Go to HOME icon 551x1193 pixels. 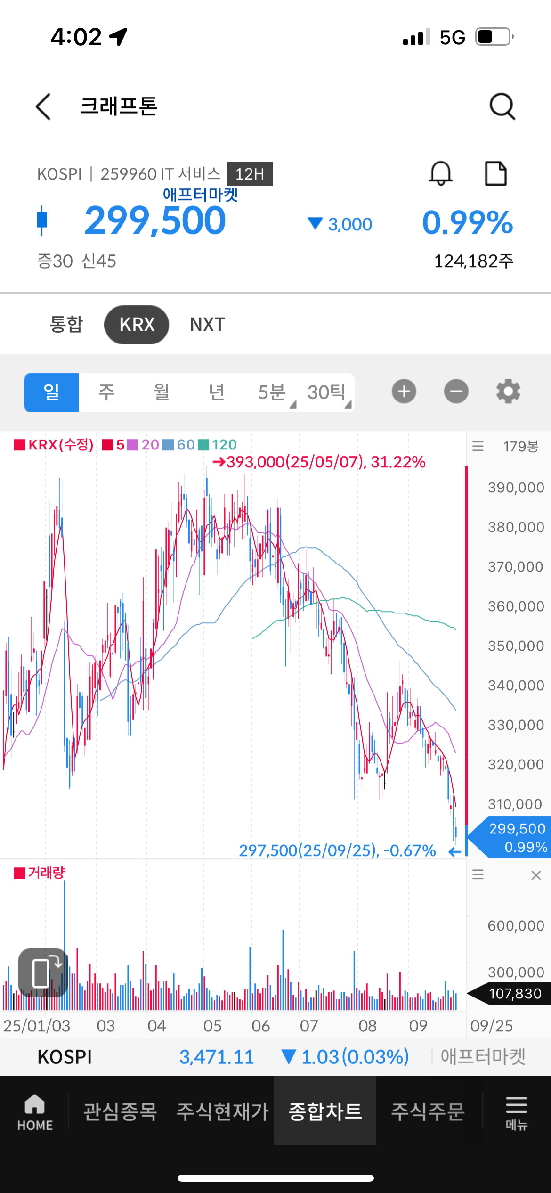pyautogui.click(x=35, y=1112)
